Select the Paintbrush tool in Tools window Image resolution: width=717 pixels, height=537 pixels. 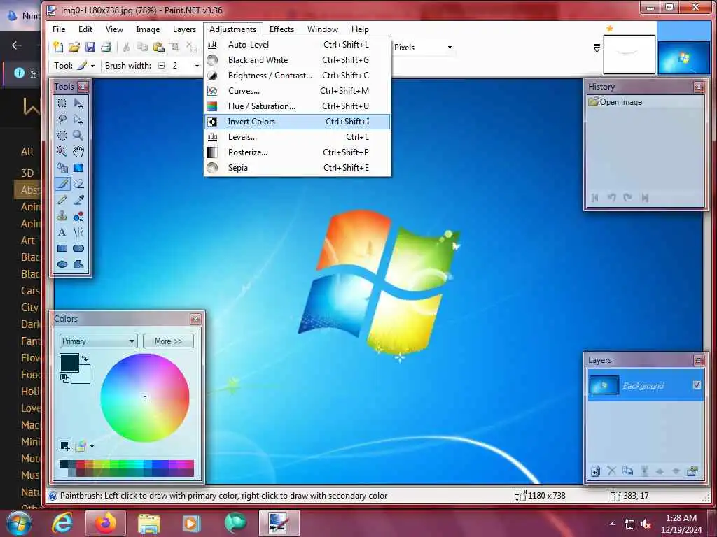tap(62, 184)
